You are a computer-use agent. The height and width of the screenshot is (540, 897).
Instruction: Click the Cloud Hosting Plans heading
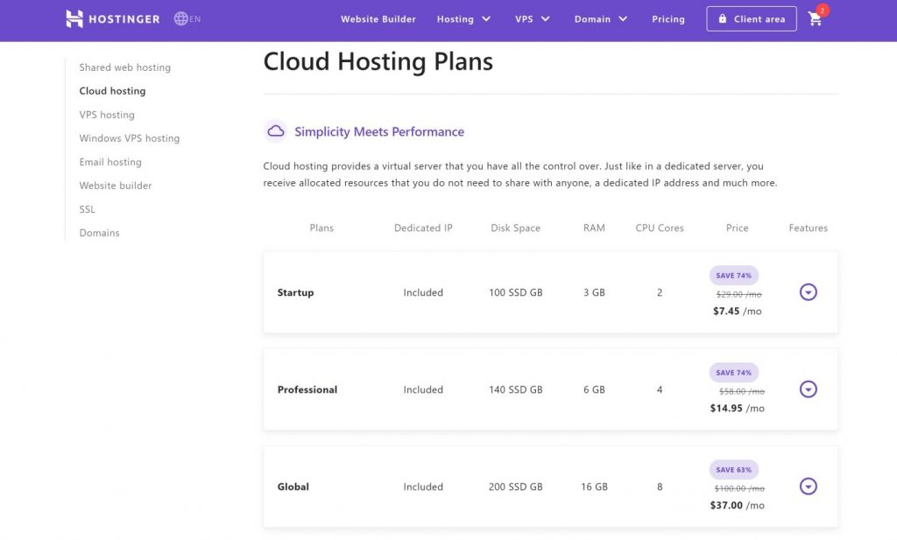(x=378, y=62)
